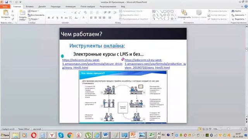This screenshot has width=248, height=139.
Task: Select the Down Arrow shape in the gallery
Action: click(x=169, y=15)
